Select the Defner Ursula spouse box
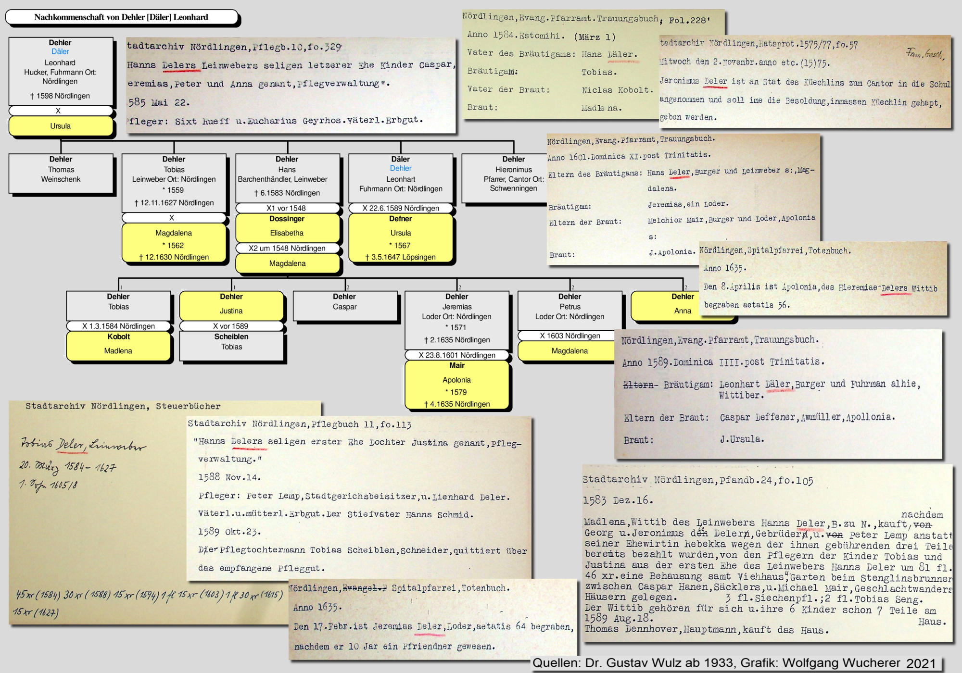 click(400, 238)
